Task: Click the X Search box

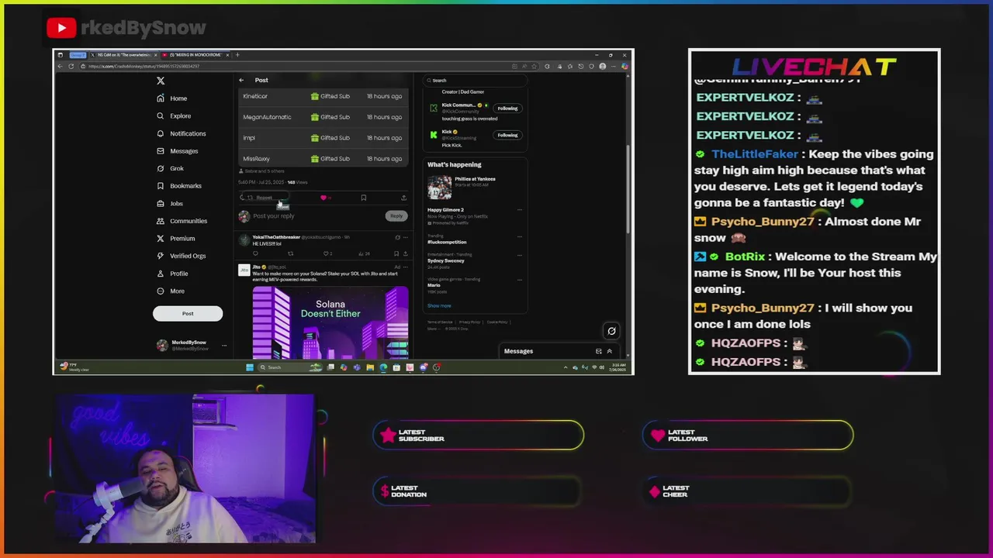Action: 476,81
